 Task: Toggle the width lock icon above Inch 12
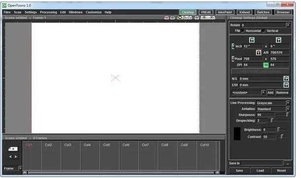coord(252,40)
